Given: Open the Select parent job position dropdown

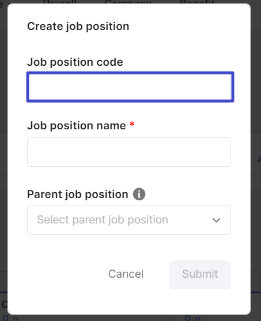Looking at the screenshot, I should click(x=129, y=221).
